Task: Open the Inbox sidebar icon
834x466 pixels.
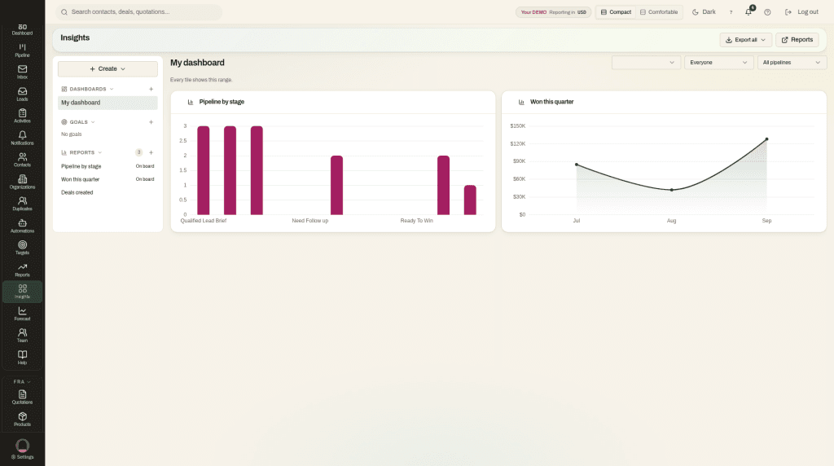Action: pos(22,73)
